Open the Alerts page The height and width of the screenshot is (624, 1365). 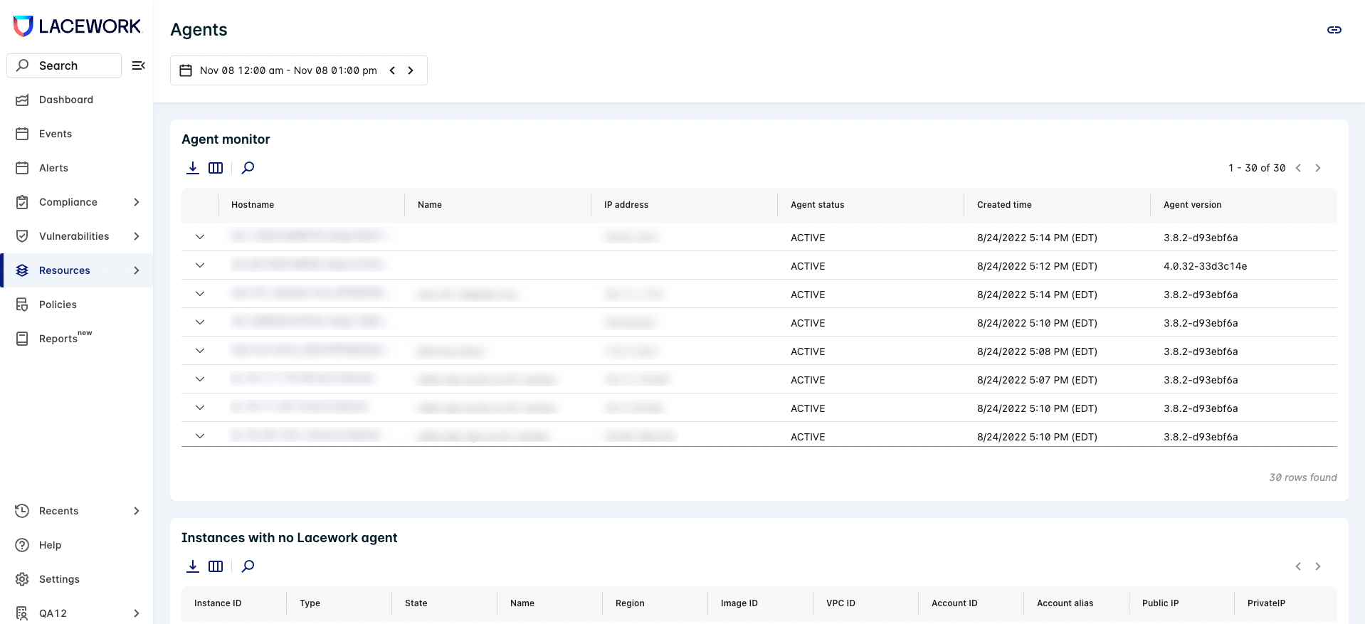coord(53,168)
